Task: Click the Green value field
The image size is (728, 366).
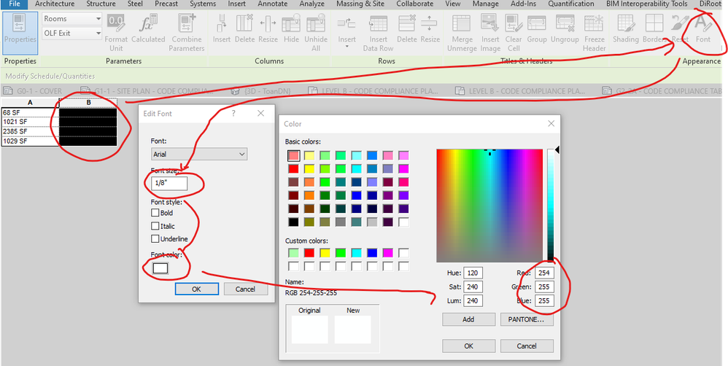Action: click(544, 287)
